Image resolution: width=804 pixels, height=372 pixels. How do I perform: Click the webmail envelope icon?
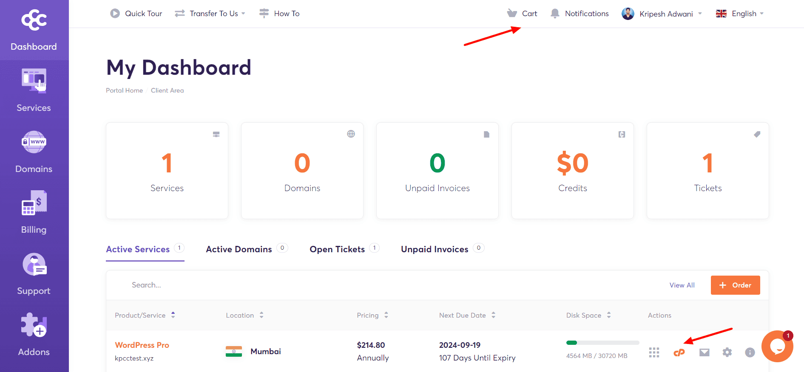pyautogui.click(x=704, y=352)
